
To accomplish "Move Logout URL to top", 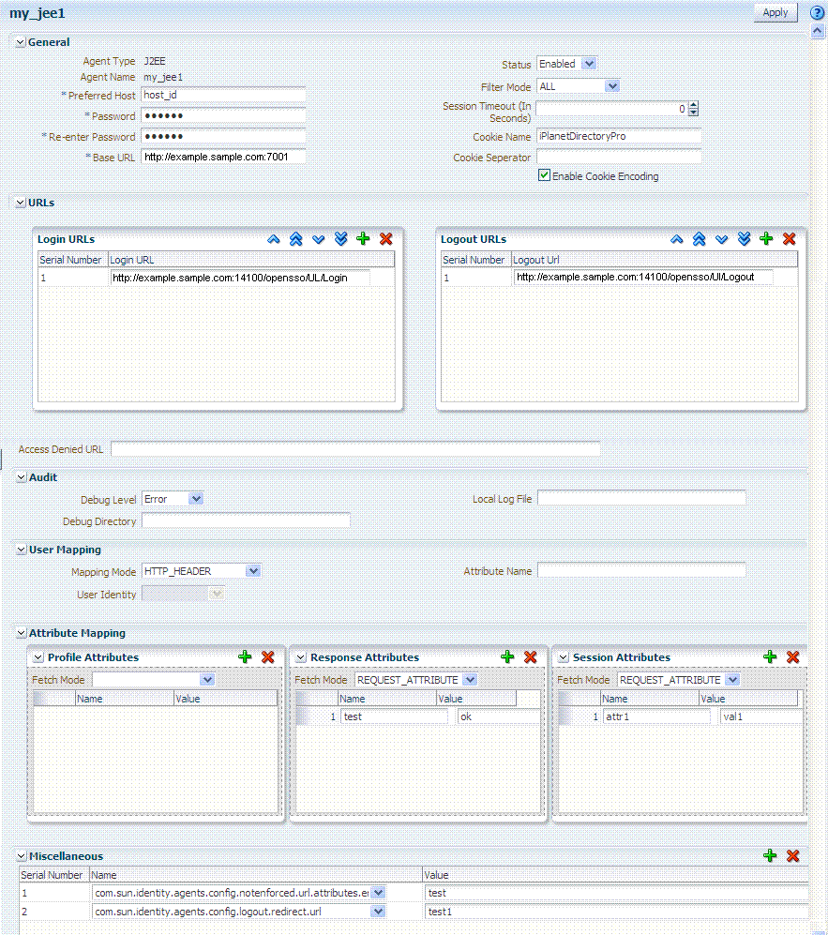I will coord(700,239).
